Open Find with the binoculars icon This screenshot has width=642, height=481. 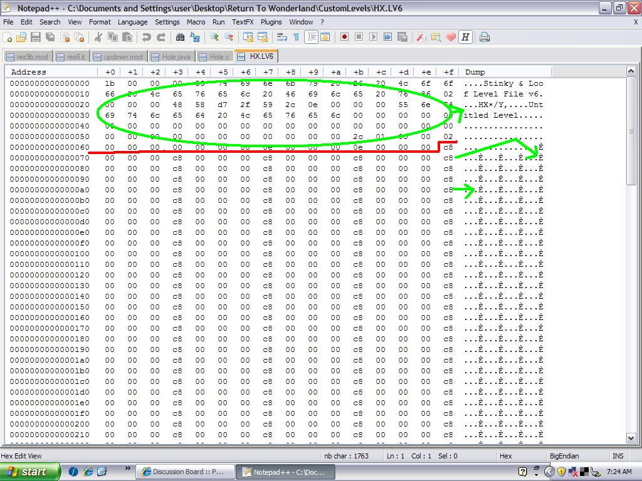click(x=180, y=37)
